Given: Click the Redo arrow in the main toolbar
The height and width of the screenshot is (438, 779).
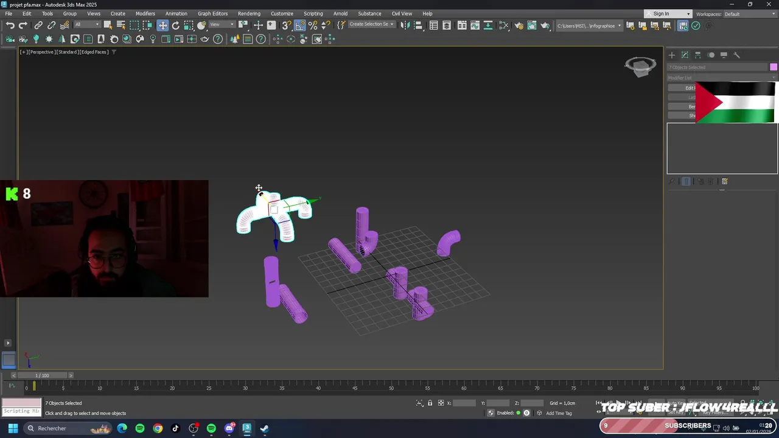Looking at the screenshot, I should coord(23,25).
